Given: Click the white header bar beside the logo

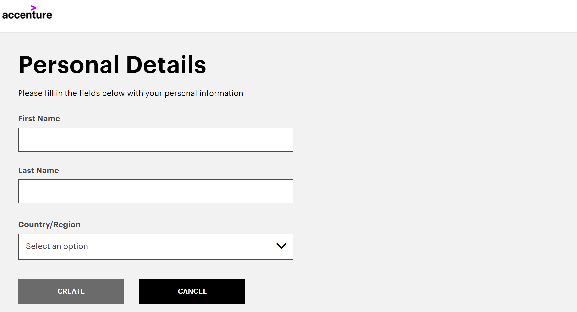Looking at the screenshot, I should tap(314, 16).
